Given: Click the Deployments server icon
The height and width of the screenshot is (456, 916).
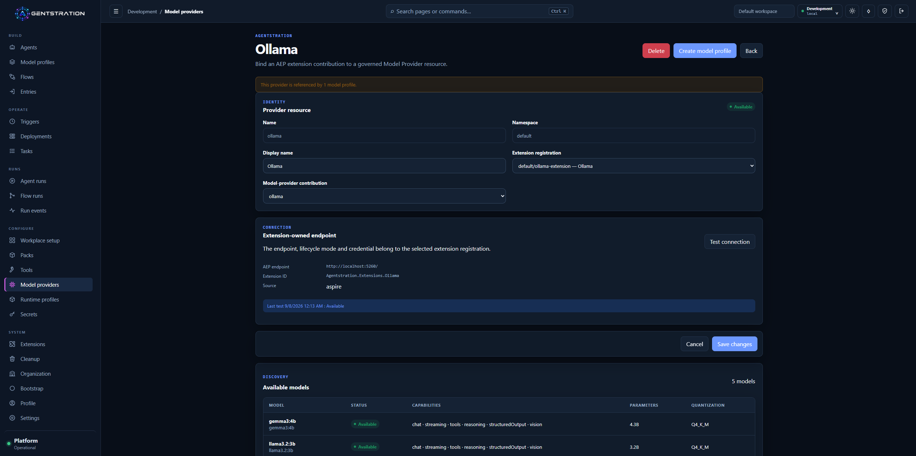Looking at the screenshot, I should tap(12, 136).
